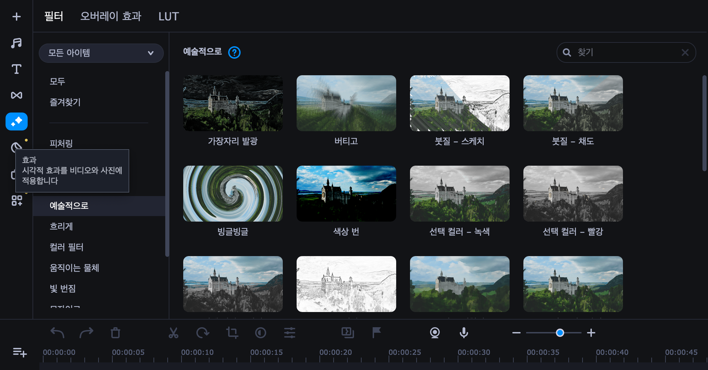Click the filter grid vertical scrollbar

point(705,123)
